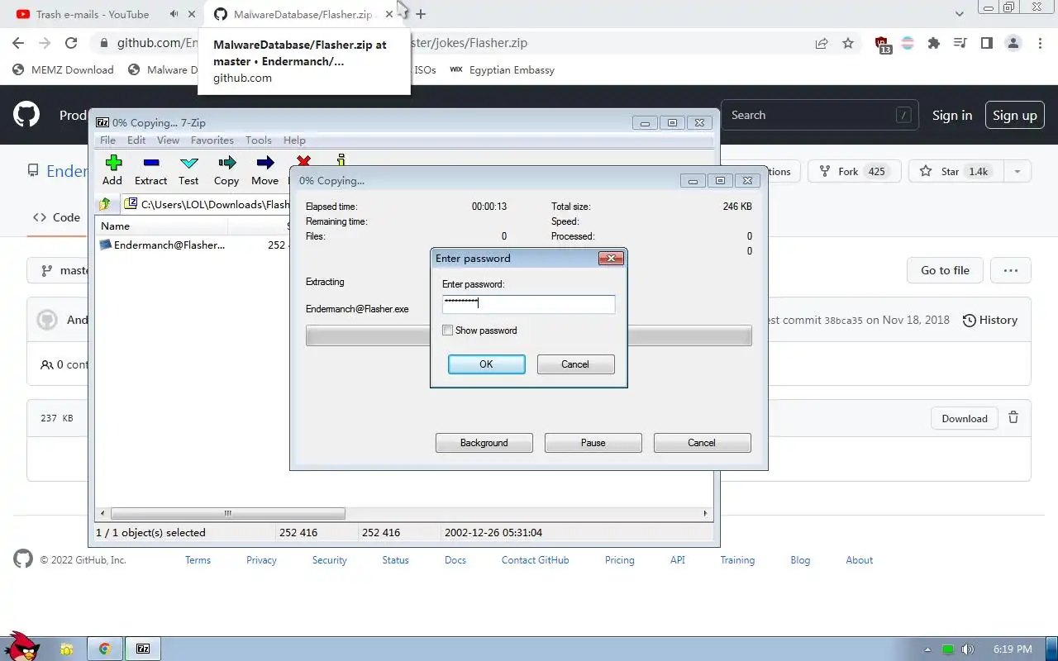This screenshot has width=1058, height=661.
Task: Open the Chrome extensions puzzle icon
Action: click(x=934, y=43)
